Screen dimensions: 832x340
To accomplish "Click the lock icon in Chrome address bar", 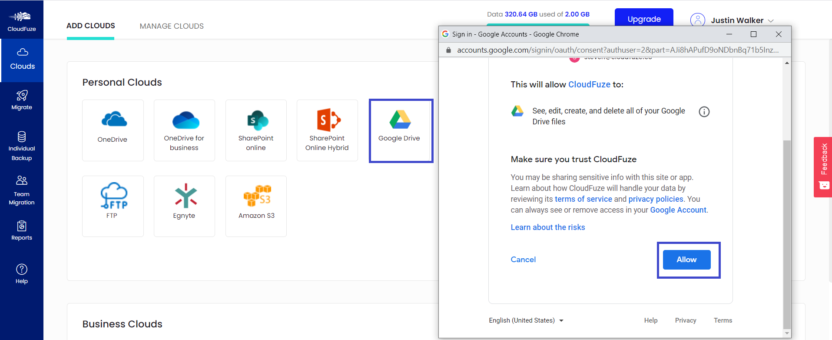I will (449, 50).
